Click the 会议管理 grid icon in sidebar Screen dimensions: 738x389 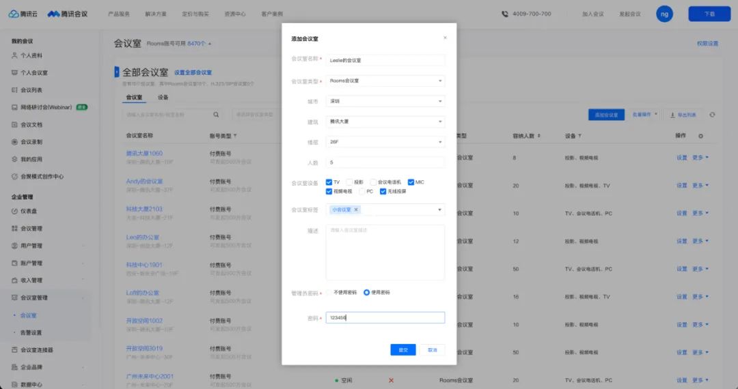tap(14, 229)
